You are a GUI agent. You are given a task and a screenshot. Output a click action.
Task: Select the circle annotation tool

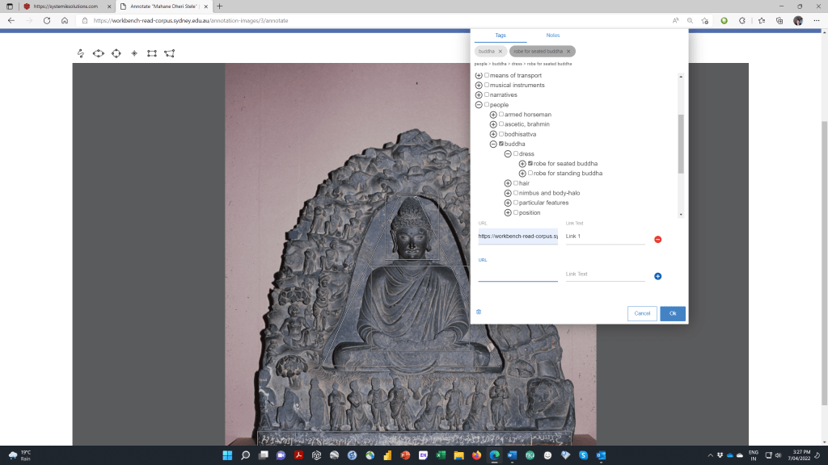(x=116, y=52)
